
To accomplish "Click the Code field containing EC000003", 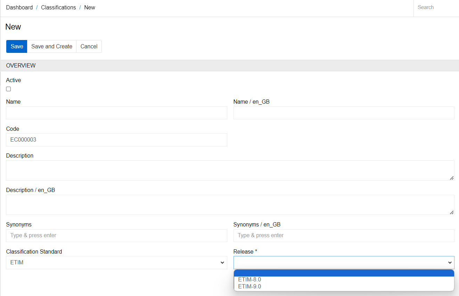I will (x=116, y=140).
